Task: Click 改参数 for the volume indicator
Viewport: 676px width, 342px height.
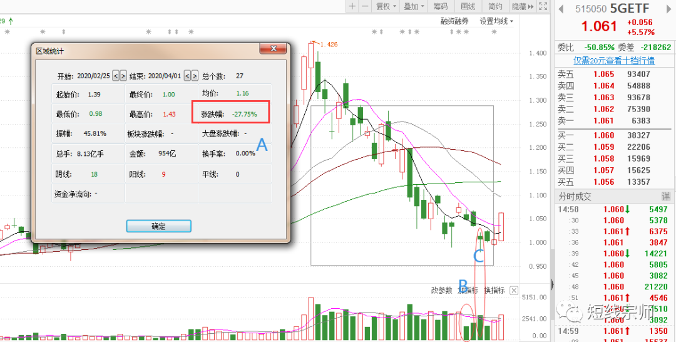Action: pyautogui.click(x=442, y=290)
